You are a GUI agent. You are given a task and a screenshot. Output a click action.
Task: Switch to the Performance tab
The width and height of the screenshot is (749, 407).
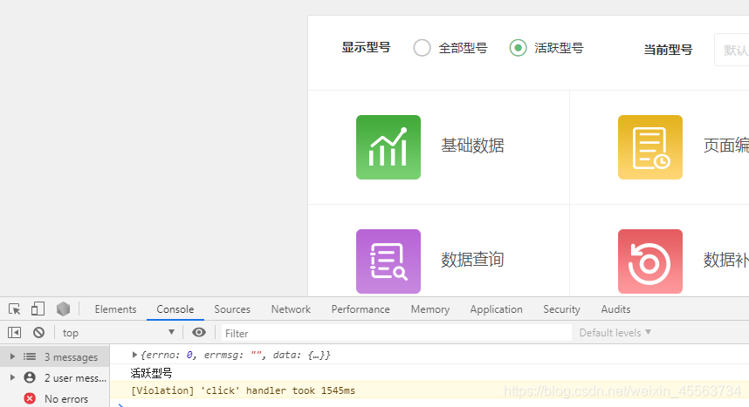(361, 309)
